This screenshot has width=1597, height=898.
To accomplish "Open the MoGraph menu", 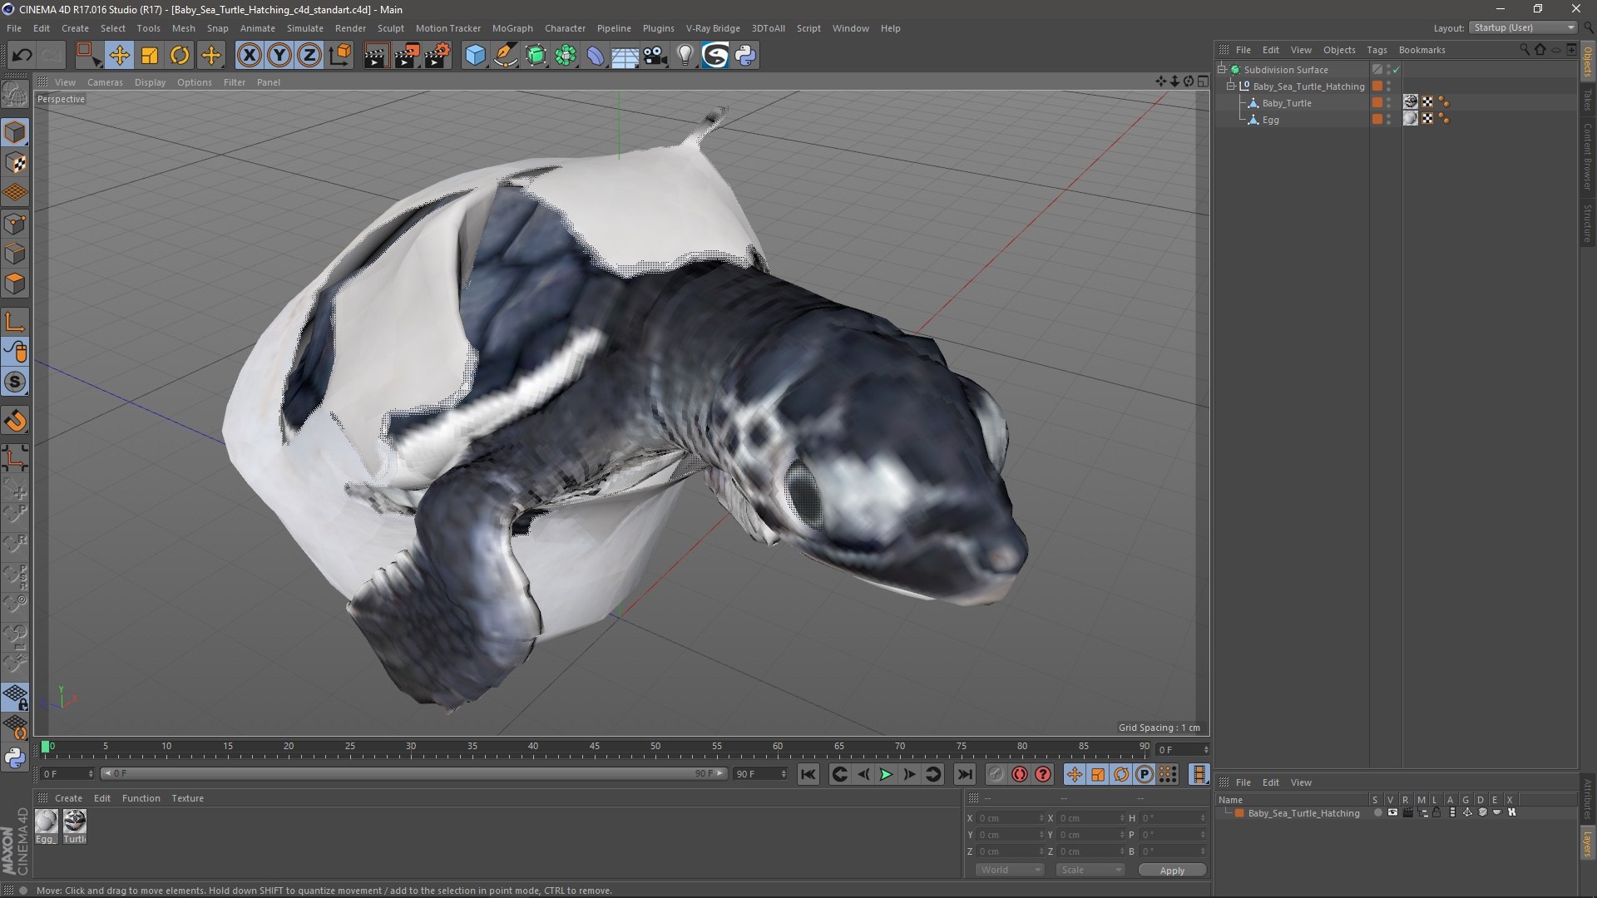I will point(512,28).
